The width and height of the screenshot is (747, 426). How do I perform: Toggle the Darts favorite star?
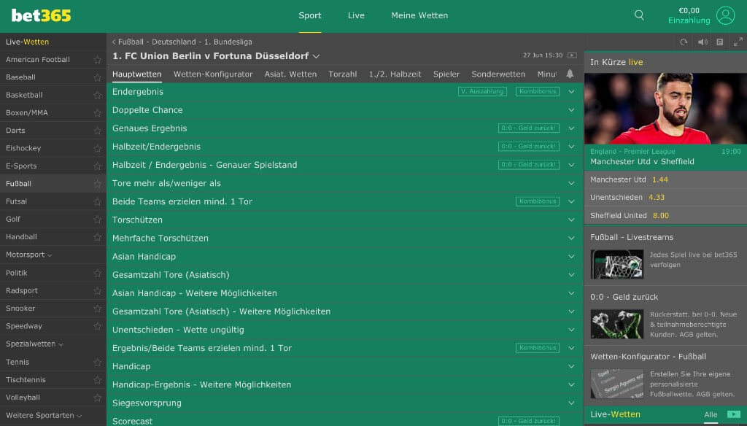click(97, 131)
